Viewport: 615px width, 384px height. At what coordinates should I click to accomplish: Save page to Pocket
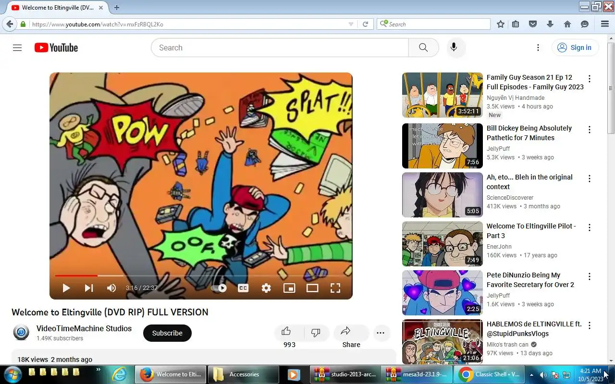[x=532, y=24]
